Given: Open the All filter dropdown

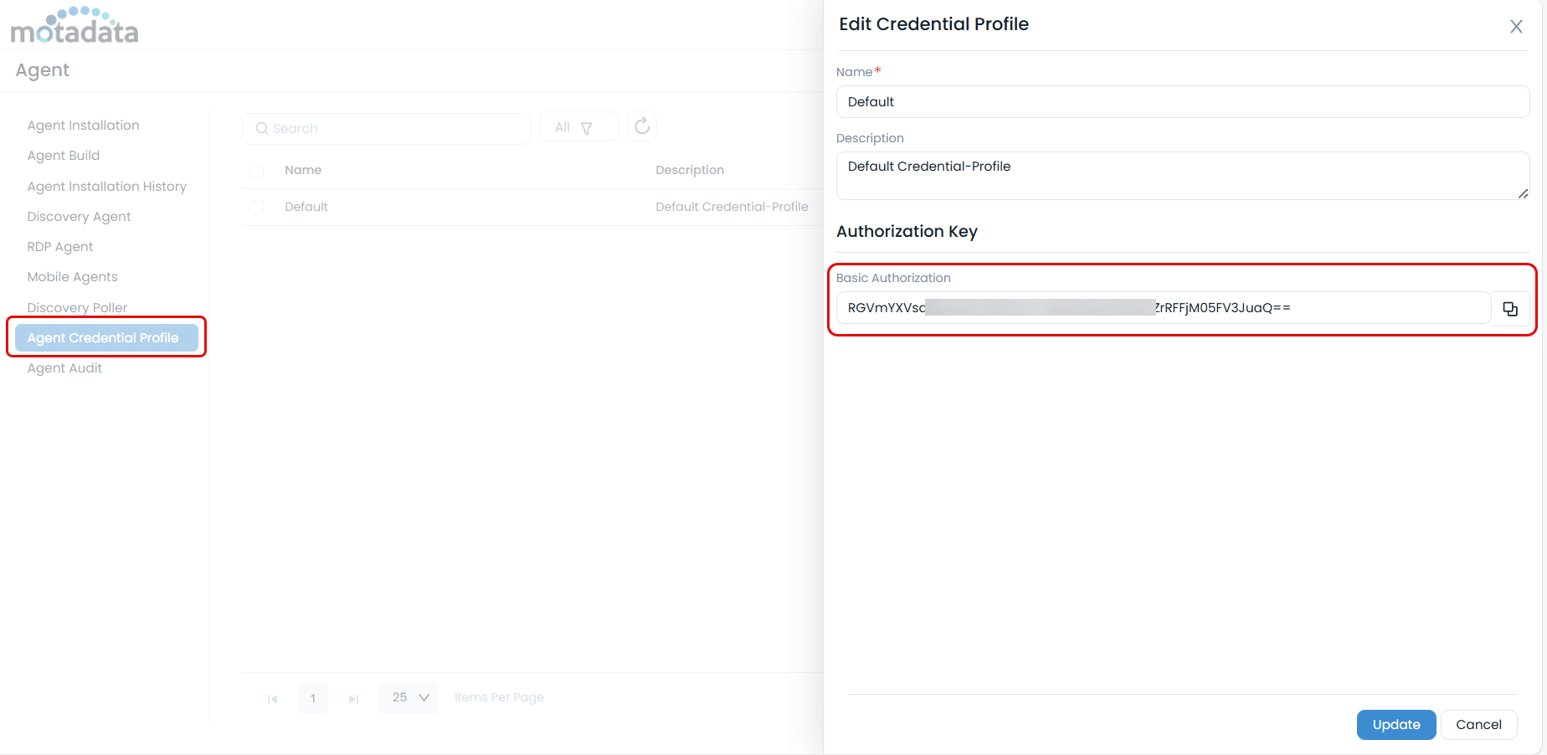Looking at the screenshot, I should pyautogui.click(x=578, y=127).
